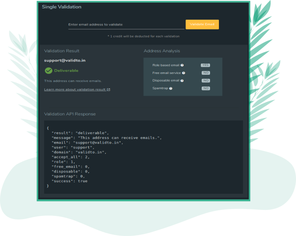Click the Role based email label
This screenshot has height=236, width=296.
pyautogui.click(x=166, y=65)
